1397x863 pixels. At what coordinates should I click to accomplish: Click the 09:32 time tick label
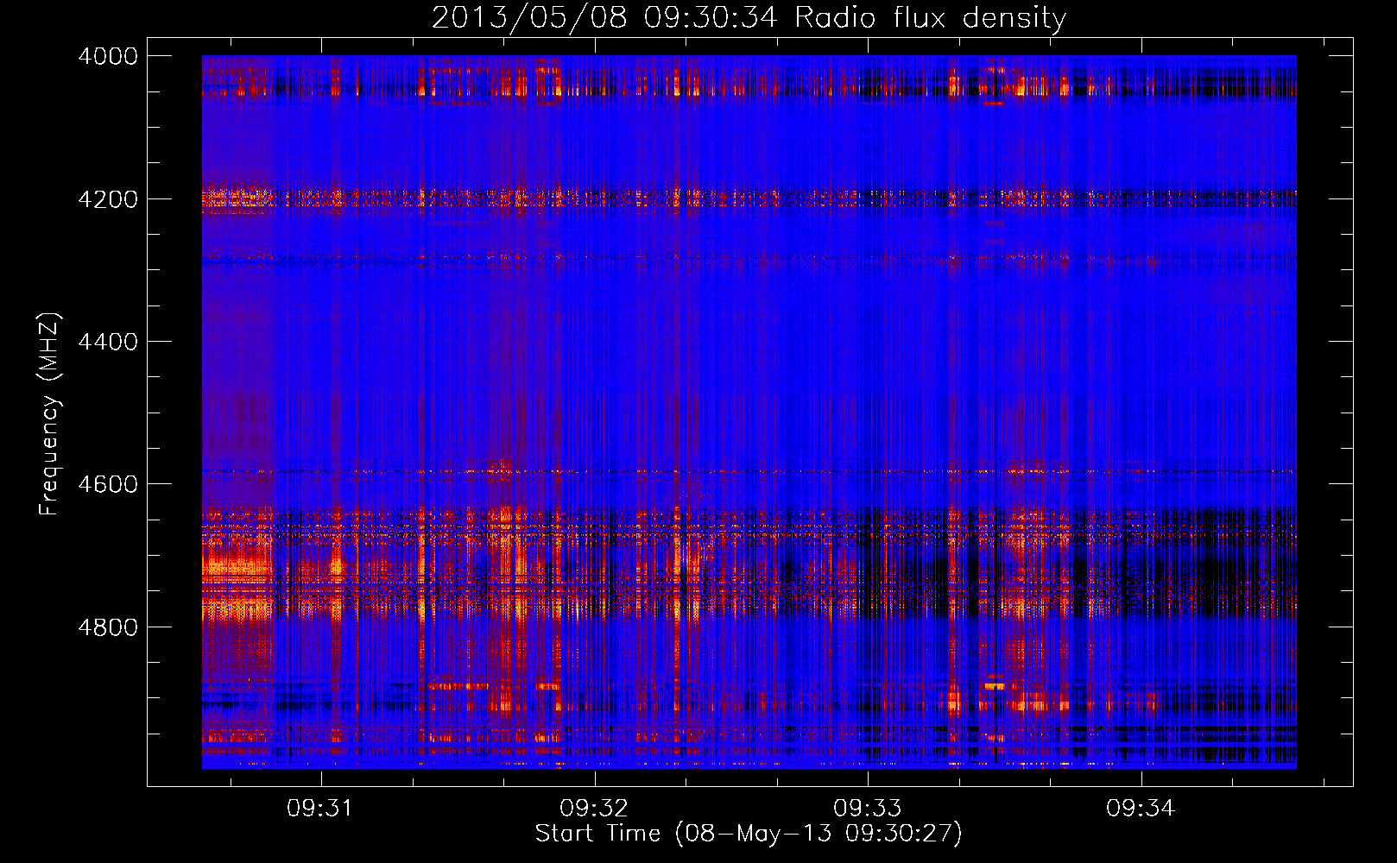pos(594,809)
